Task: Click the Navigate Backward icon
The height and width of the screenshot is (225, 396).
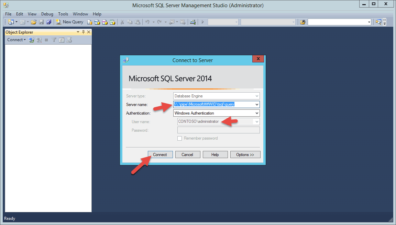Action: click(x=172, y=22)
